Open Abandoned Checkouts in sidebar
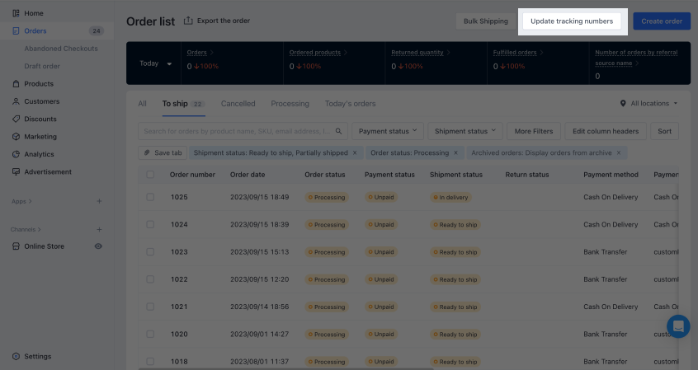The height and width of the screenshot is (370, 698). tap(61, 49)
